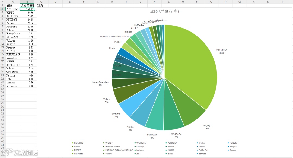Select the PetSafe legend entry
293x158 pixels.
[233, 143]
